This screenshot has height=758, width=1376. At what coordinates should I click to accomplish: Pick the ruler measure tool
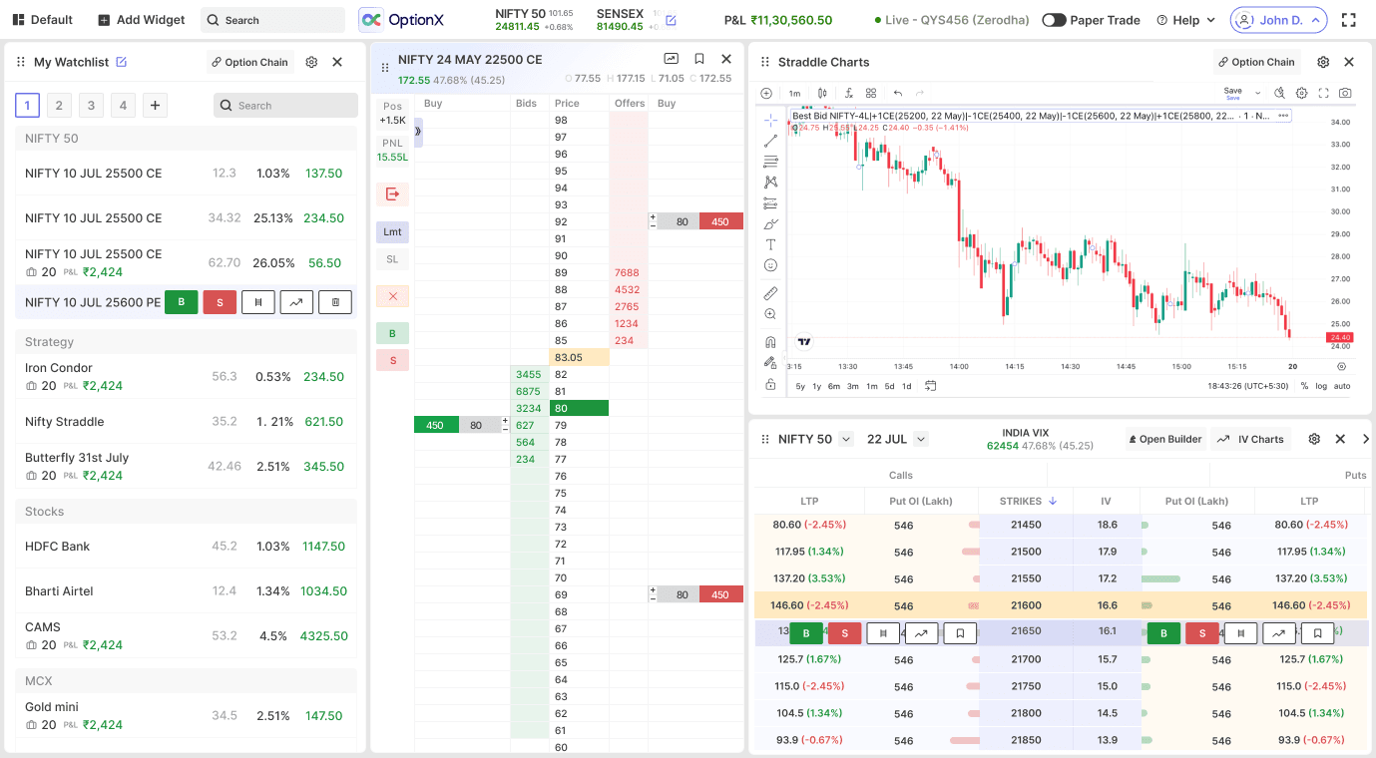coord(770,294)
